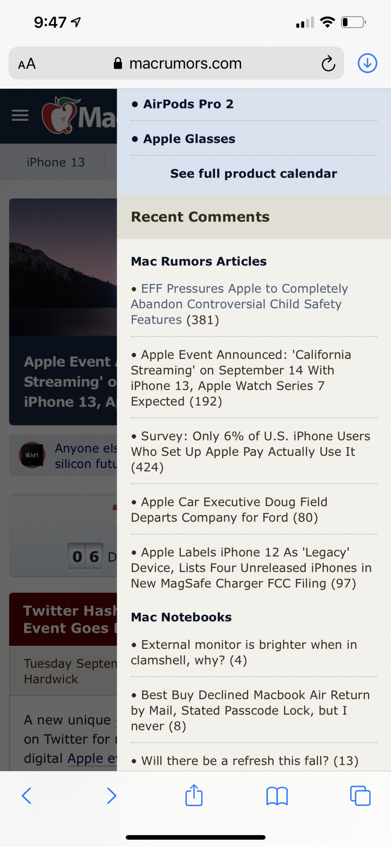
Task: Open the External monitor clamshell thread
Action: tap(244, 652)
